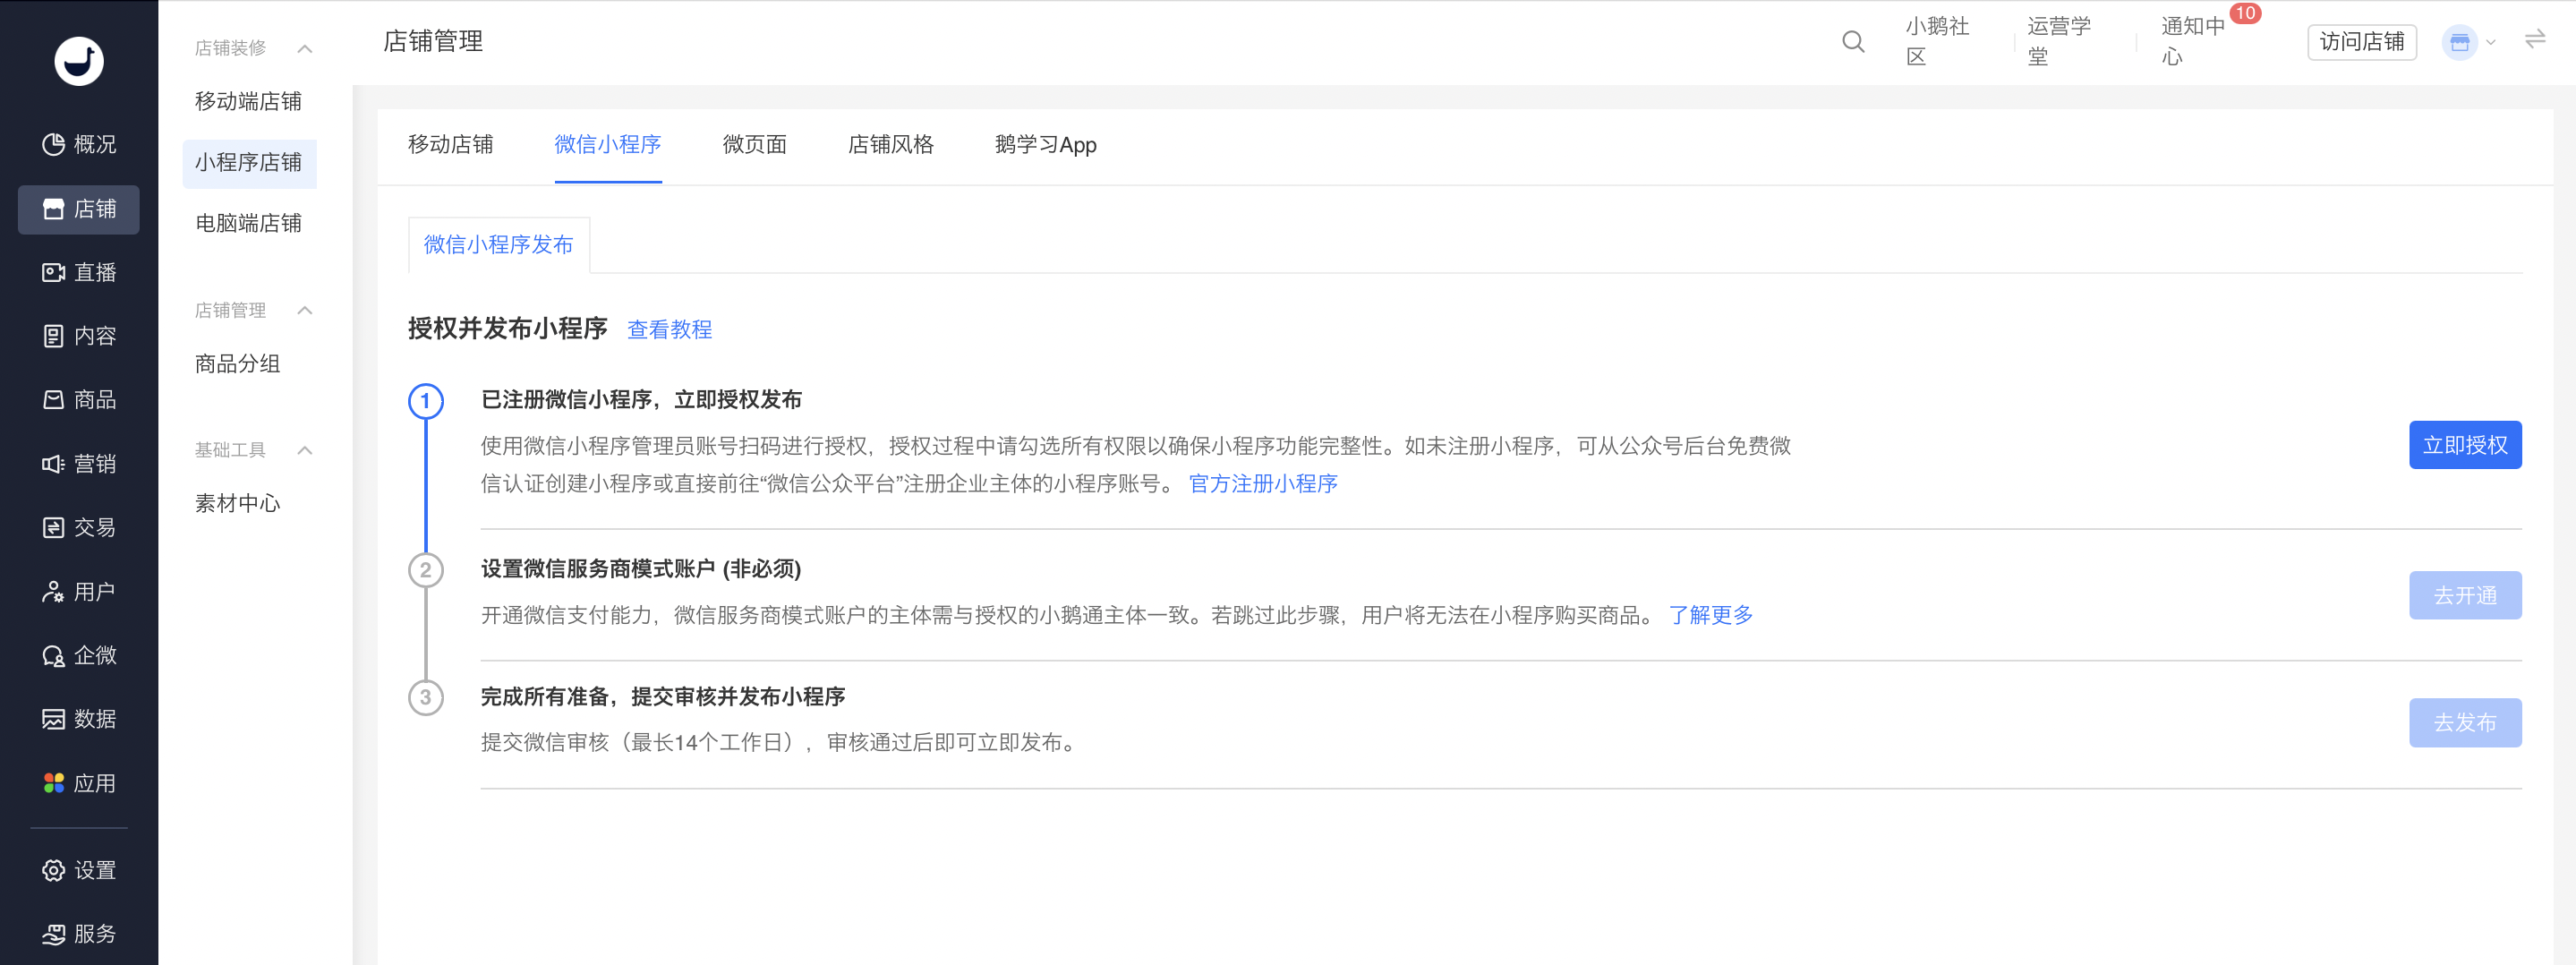
Task: Click the 立即授权 button
Action: click(2465, 445)
